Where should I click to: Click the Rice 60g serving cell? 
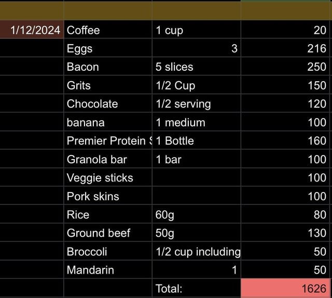click(x=197, y=214)
